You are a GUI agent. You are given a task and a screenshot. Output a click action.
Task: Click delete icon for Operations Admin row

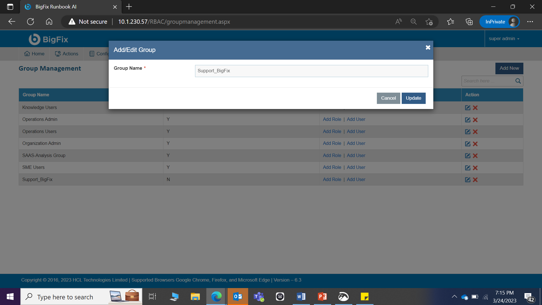(x=475, y=120)
